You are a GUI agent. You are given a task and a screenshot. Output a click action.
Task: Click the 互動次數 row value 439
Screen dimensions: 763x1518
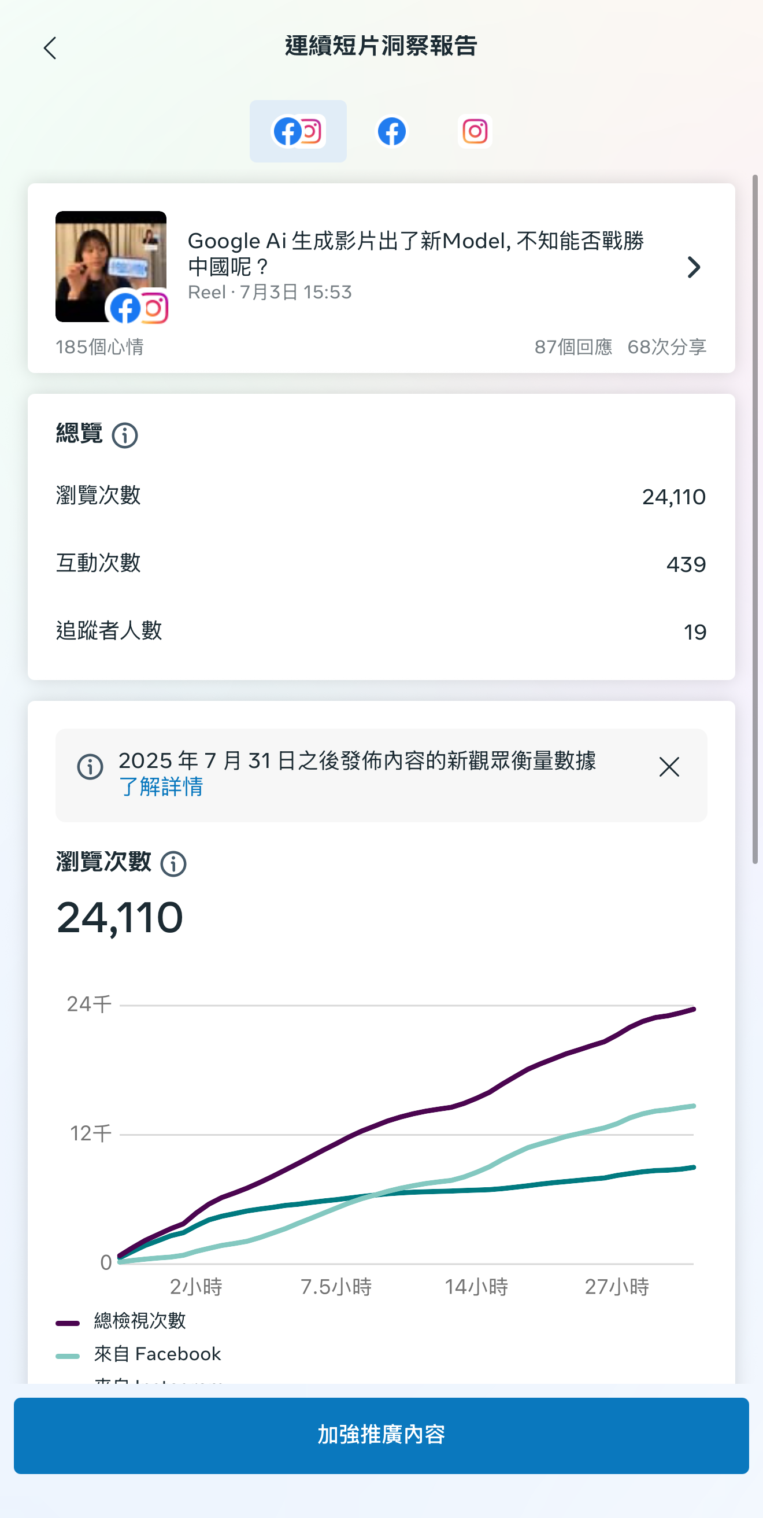(x=686, y=564)
